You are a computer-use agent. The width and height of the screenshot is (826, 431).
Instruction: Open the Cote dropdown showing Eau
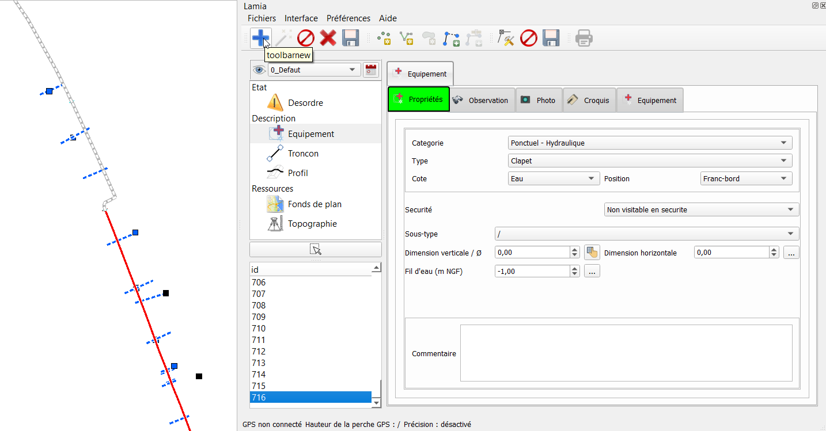pos(554,178)
